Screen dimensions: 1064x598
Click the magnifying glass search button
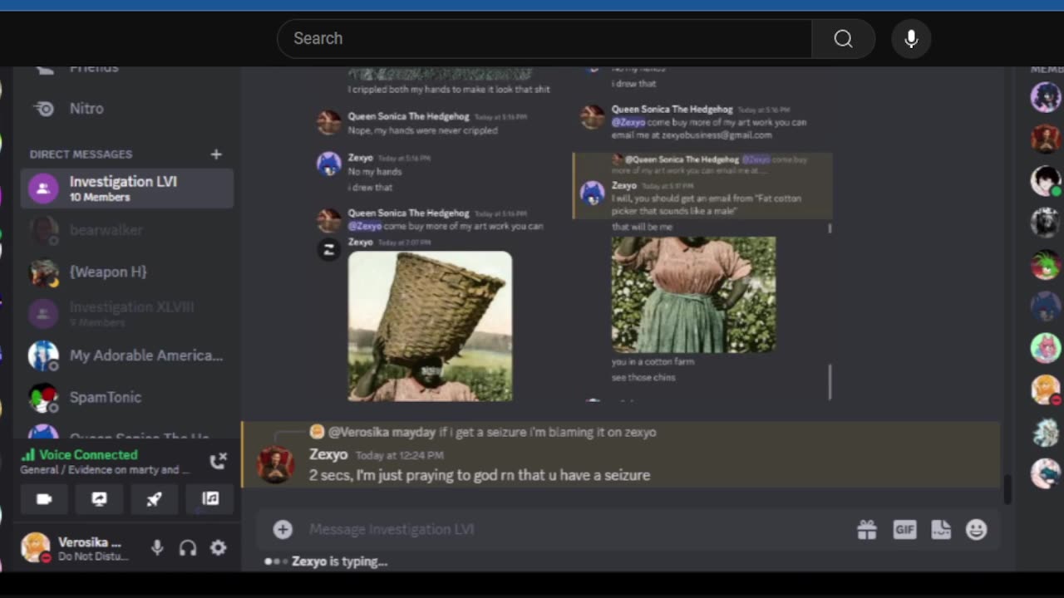[x=843, y=39]
